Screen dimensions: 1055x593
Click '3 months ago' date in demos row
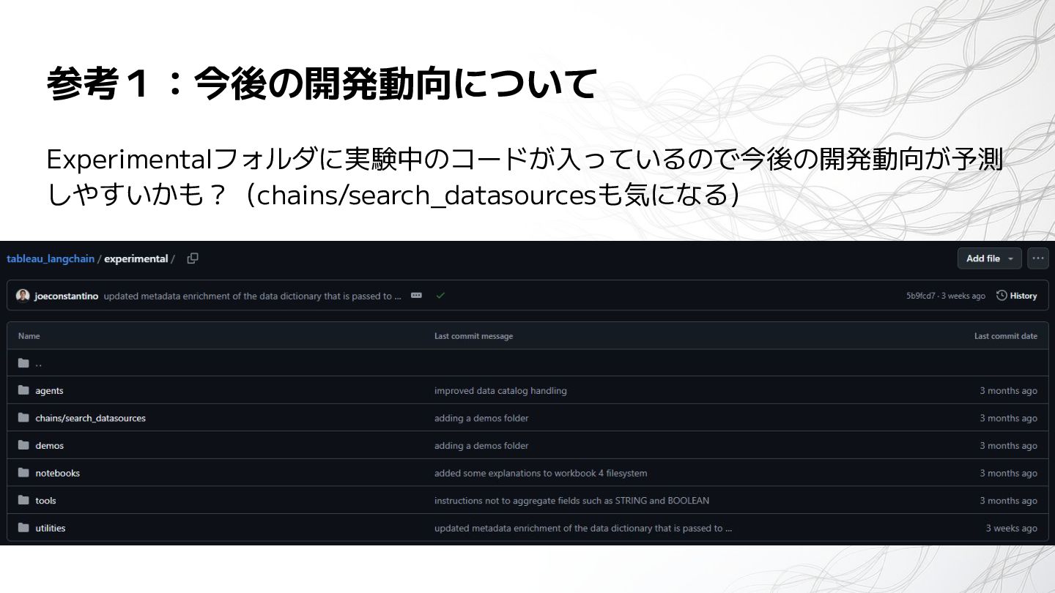click(x=1009, y=446)
